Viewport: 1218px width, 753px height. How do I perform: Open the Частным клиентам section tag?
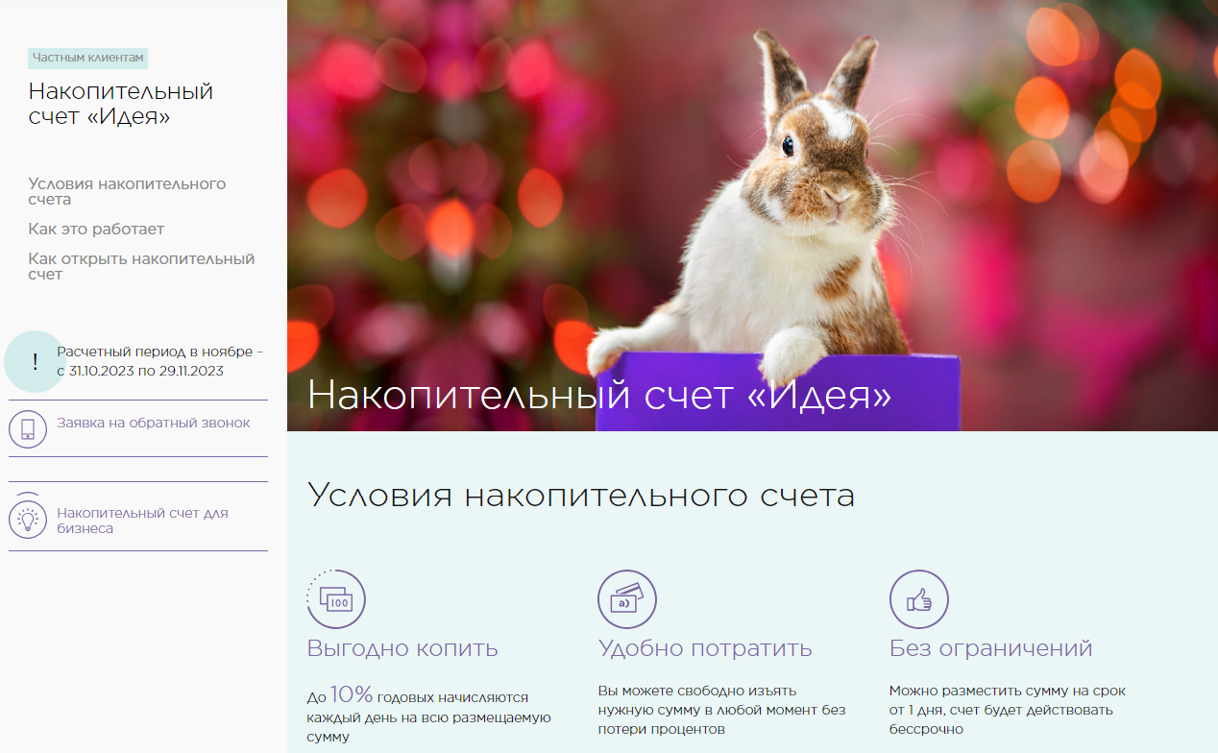(x=88, y=58)
